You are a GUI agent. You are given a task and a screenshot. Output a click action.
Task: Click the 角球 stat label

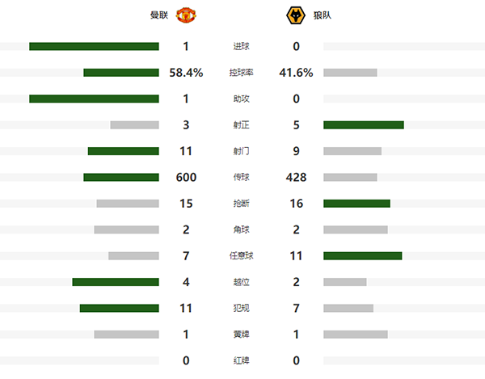[242, 230]
